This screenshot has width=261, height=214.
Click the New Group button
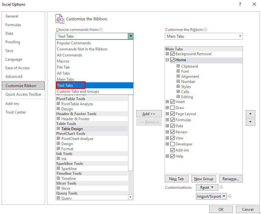point(203,179)
